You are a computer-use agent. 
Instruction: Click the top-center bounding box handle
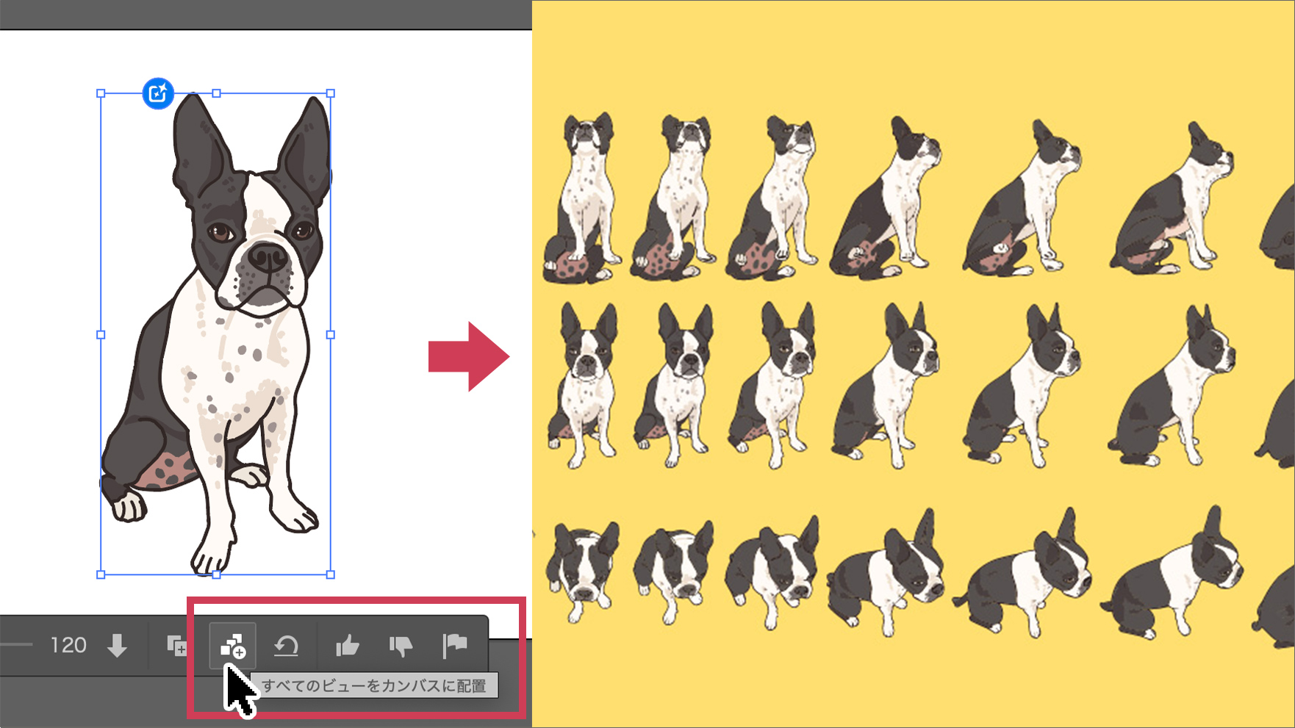216,93
